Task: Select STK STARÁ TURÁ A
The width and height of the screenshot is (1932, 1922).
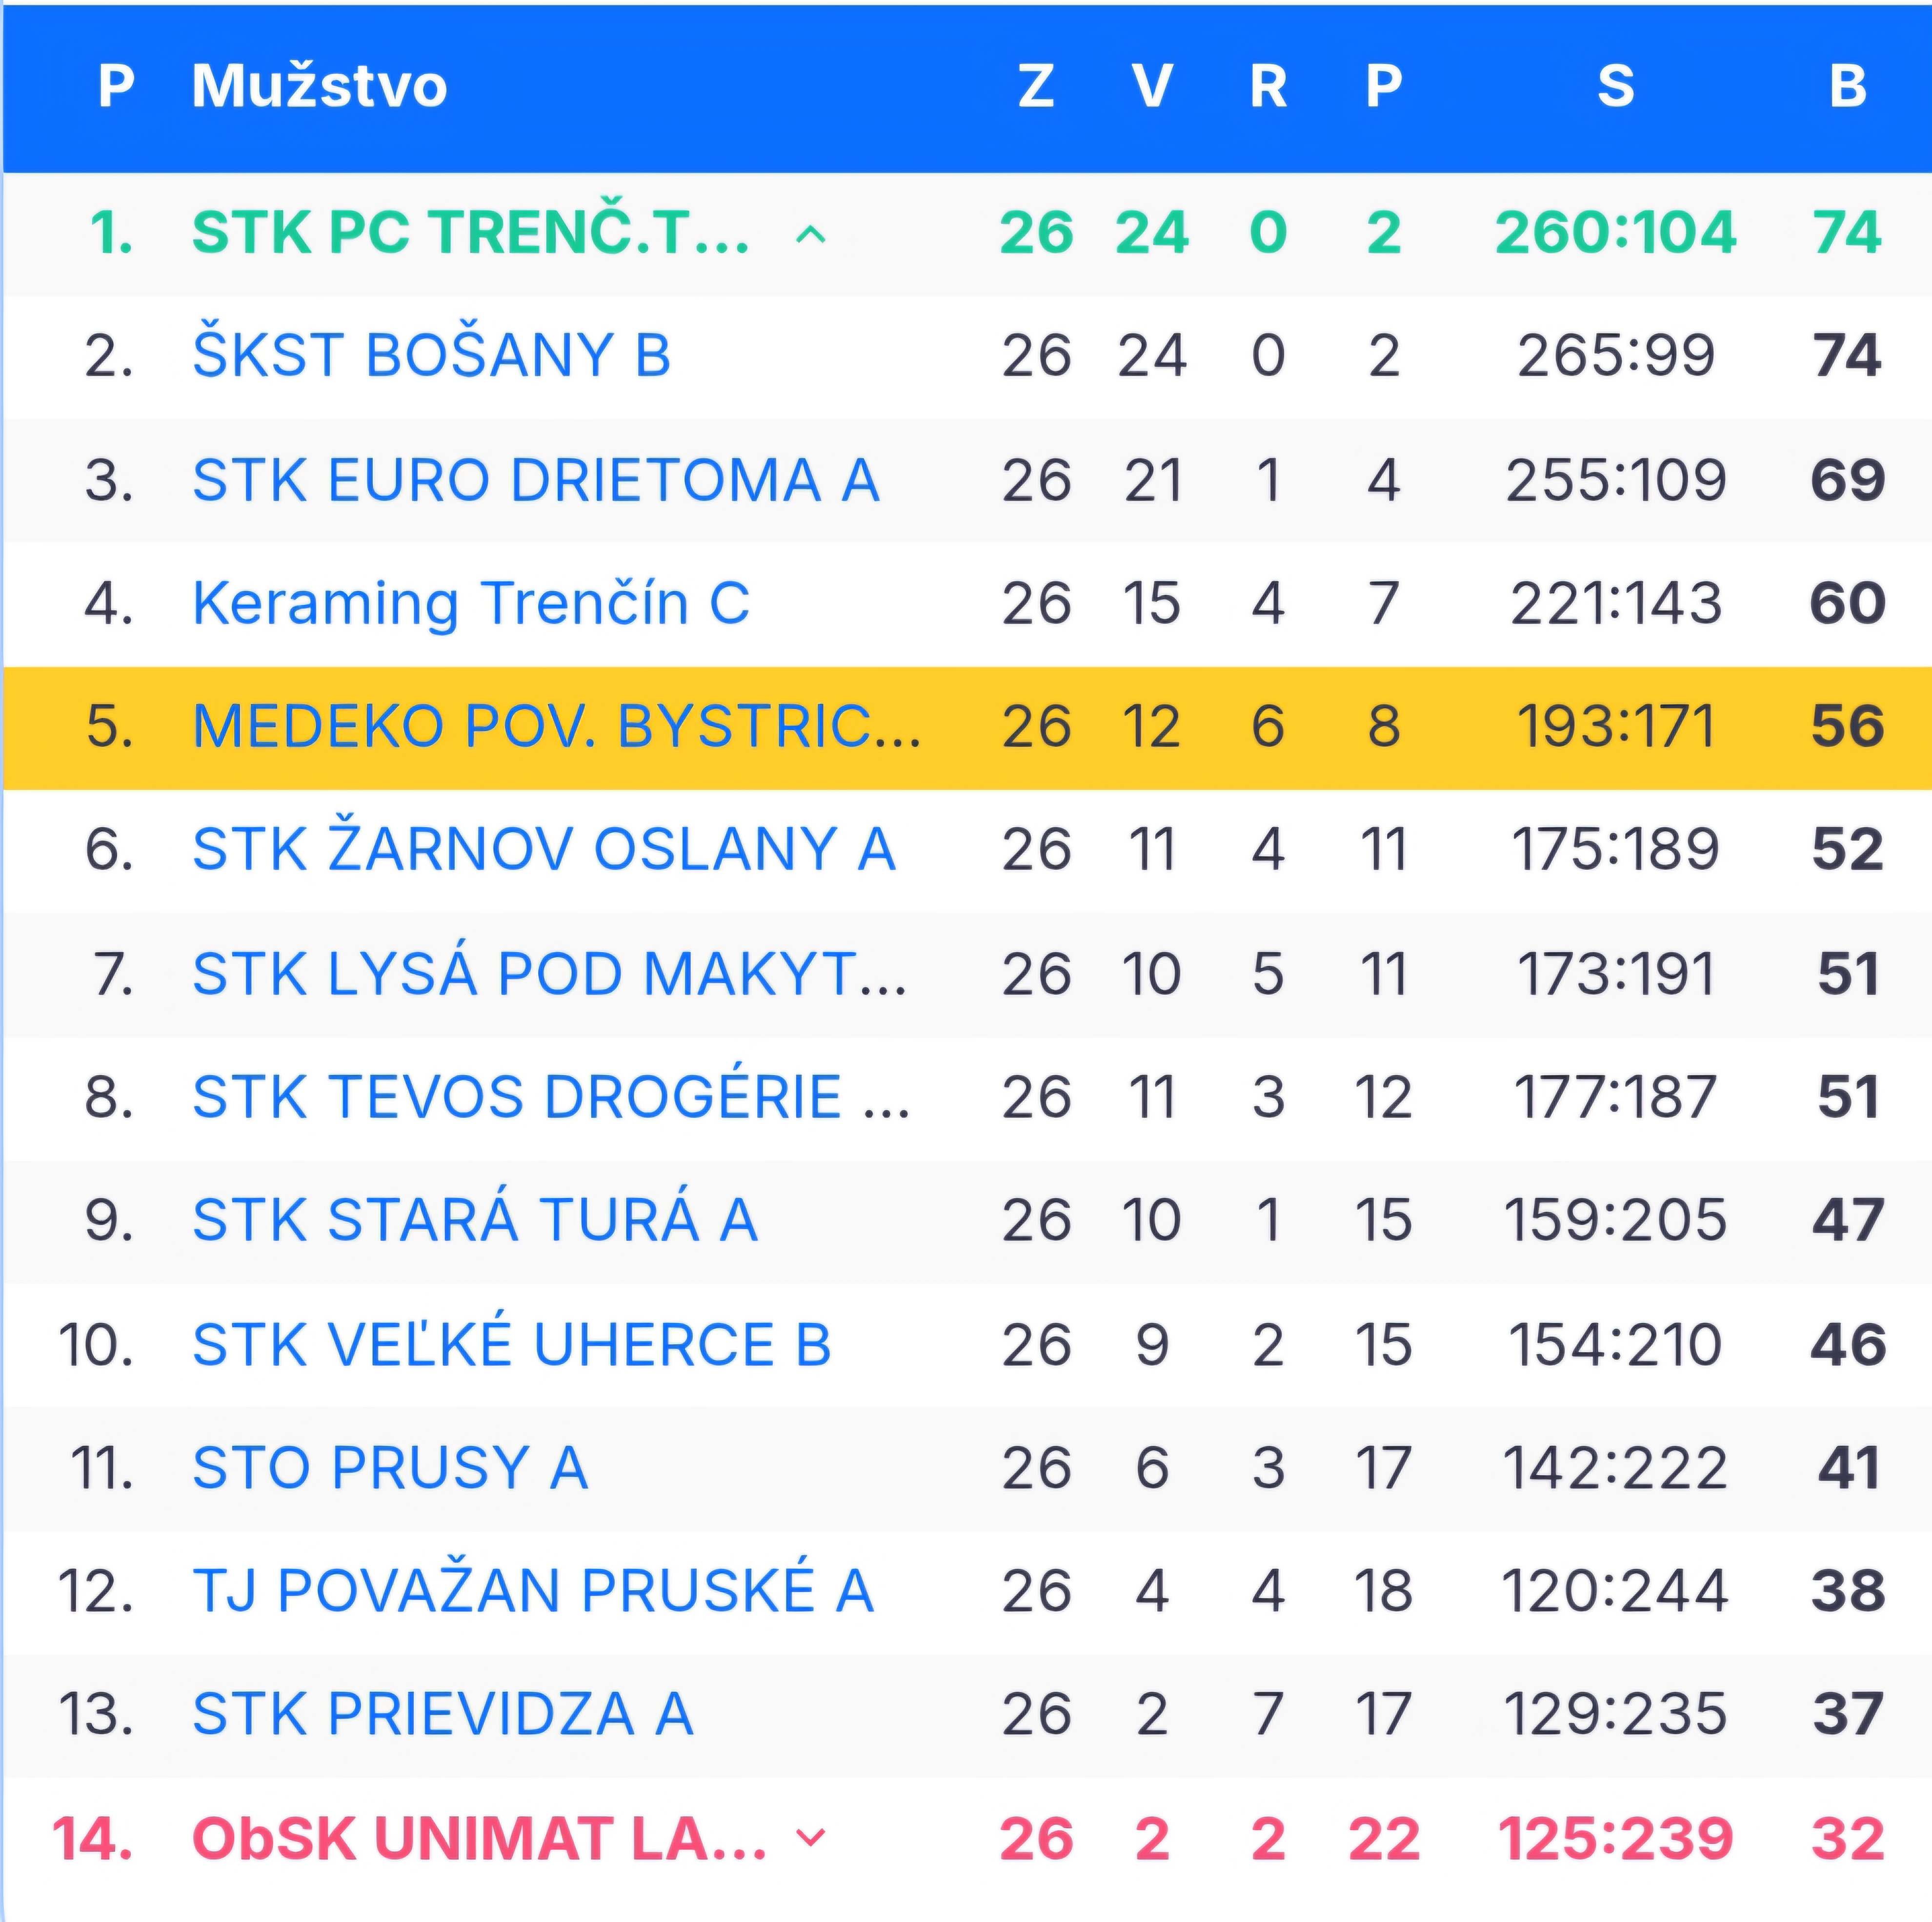Action: (474, 1220)
